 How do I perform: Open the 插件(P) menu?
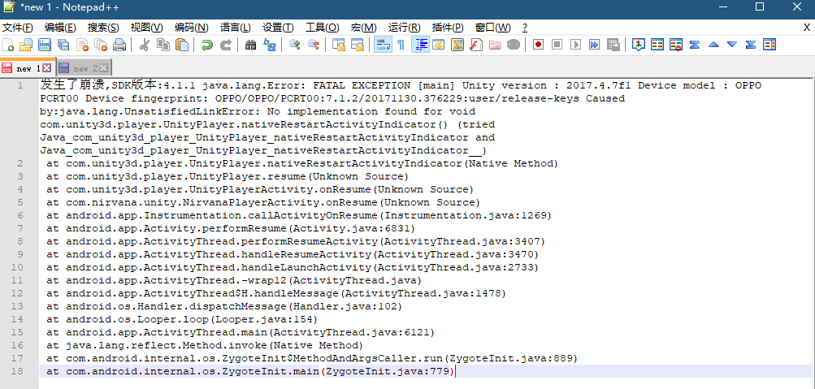coord(448,28)
